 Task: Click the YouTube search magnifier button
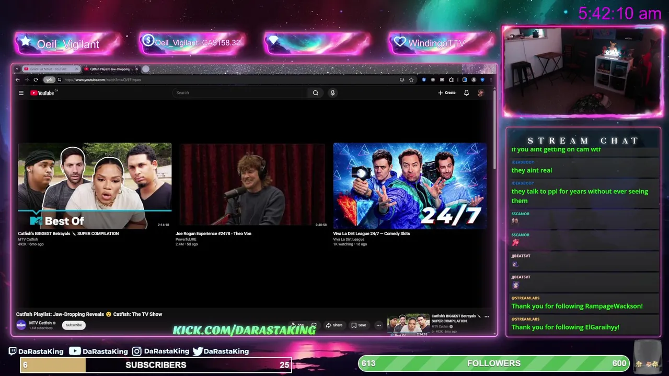315,93
